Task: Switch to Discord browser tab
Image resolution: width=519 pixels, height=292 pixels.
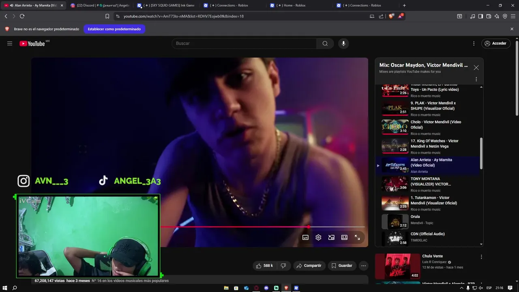Action: coord(100,5)
